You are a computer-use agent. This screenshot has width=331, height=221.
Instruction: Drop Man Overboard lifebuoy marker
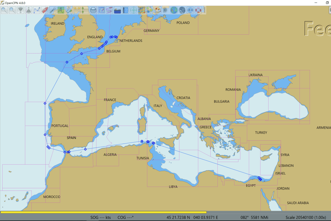click(198, 10)
